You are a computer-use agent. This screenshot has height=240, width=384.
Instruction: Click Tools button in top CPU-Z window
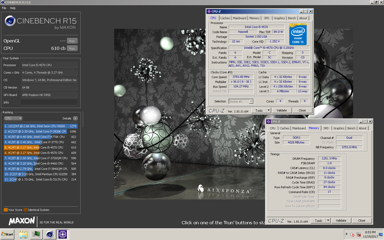[x=259, y=110]
